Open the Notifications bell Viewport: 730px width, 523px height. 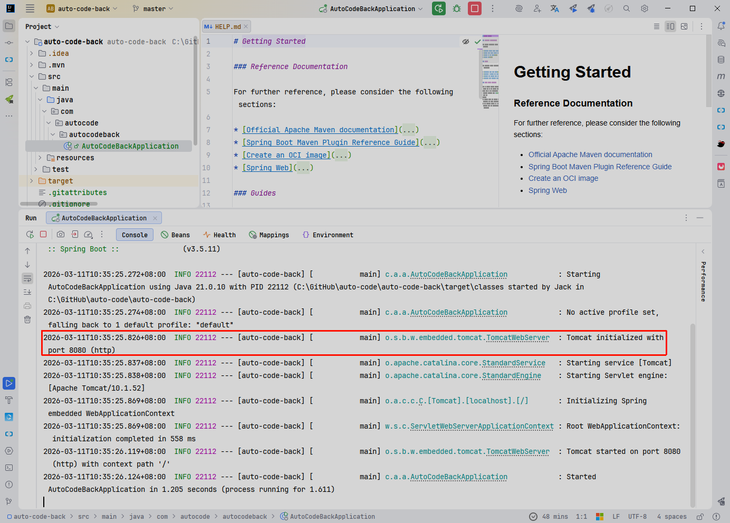(x=721, y=26)
